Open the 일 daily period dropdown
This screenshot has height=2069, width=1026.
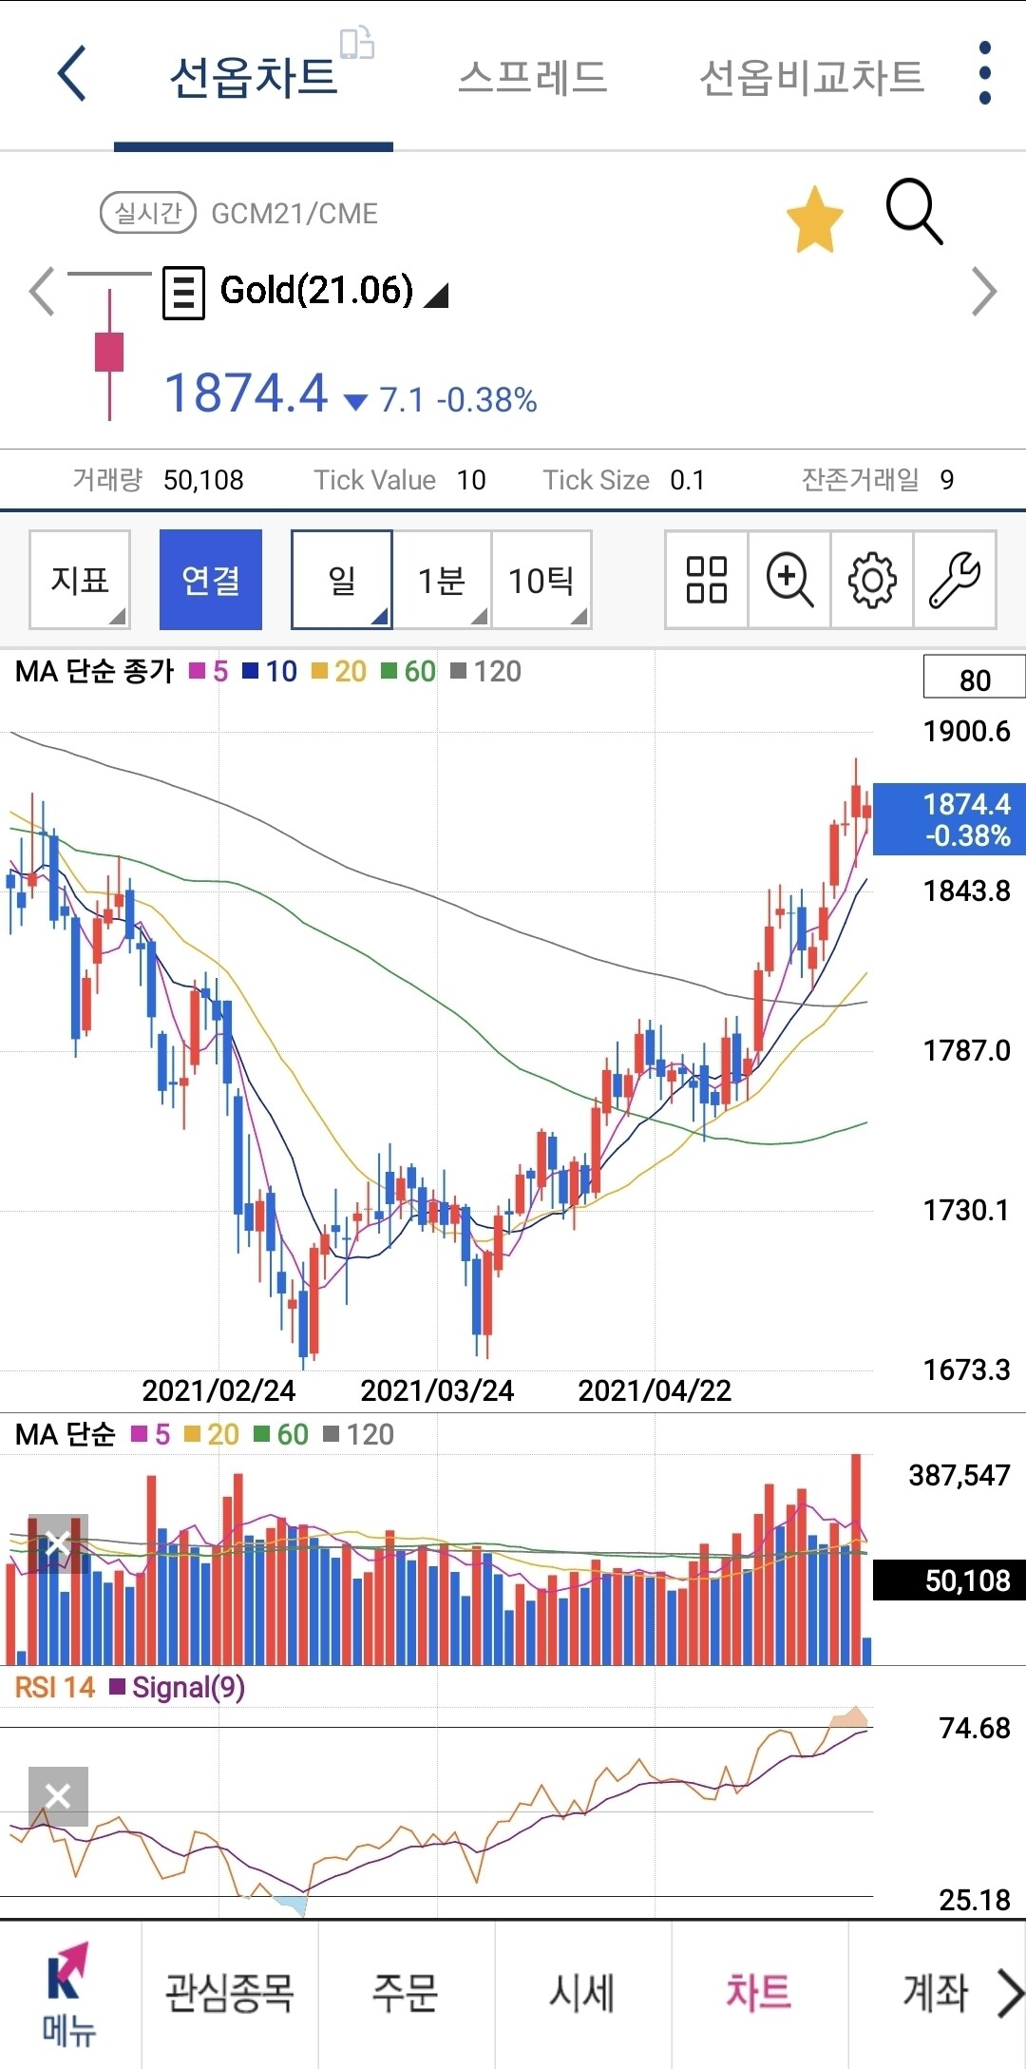click(x=342, y=580)
